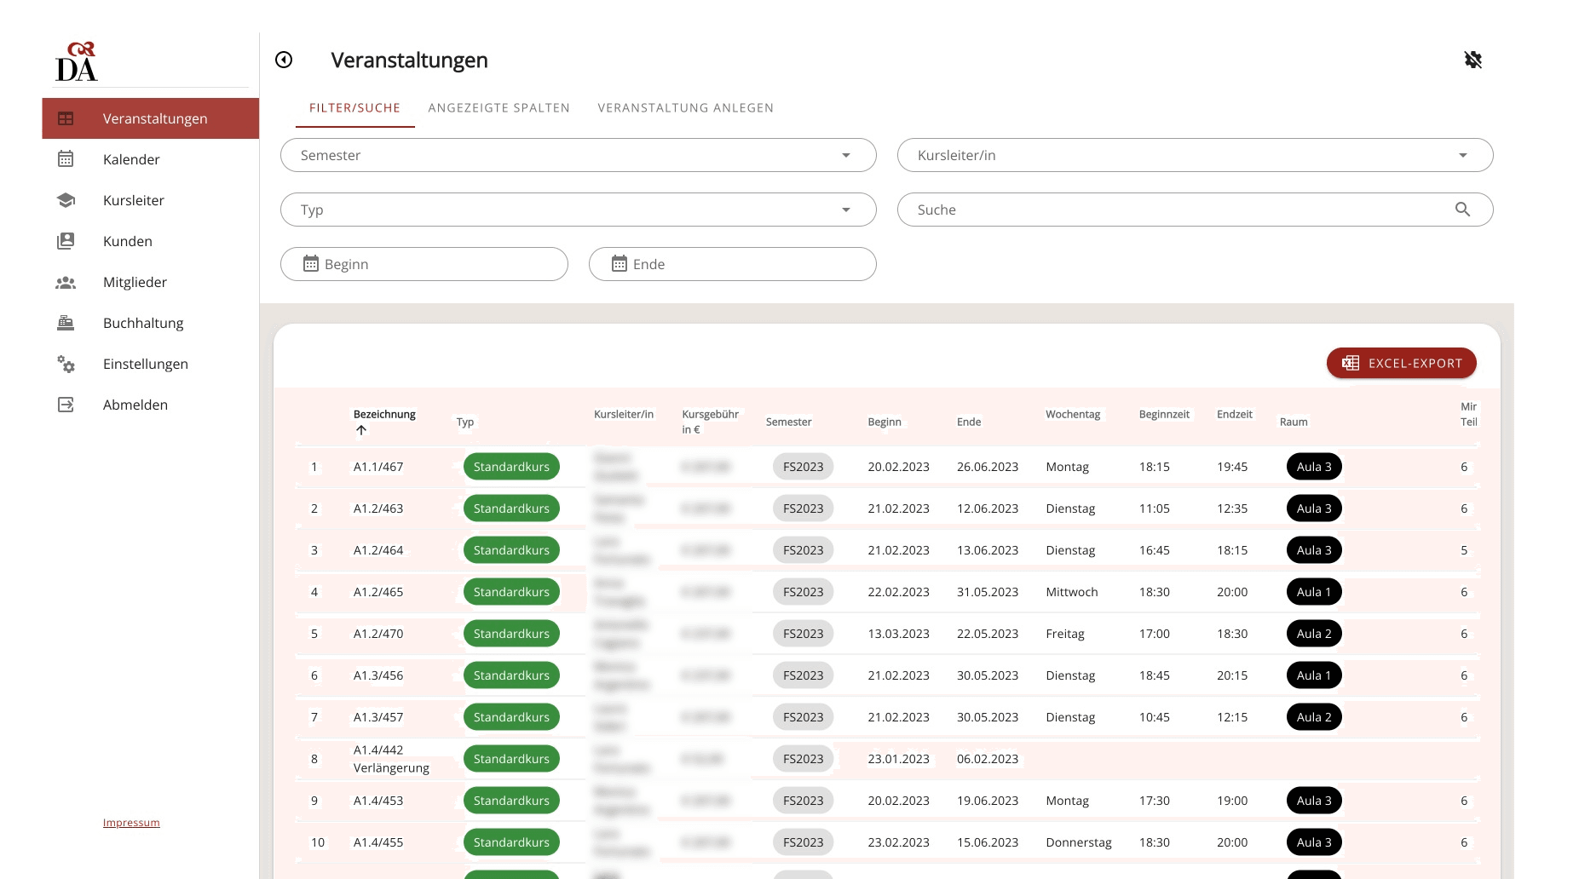Open the Veranstaltung anlegen tab
1579x879 pixels.
tap(685, 108)
